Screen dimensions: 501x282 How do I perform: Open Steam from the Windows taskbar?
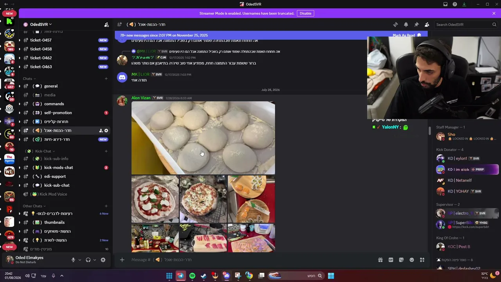204,276
